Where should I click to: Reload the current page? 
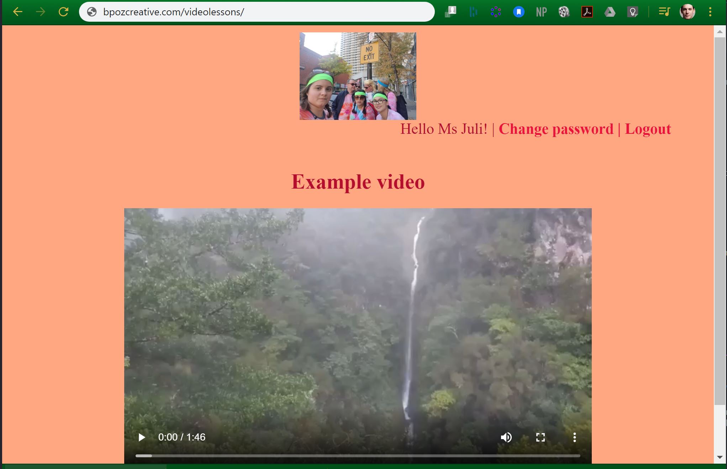click(x=63, y=12)
